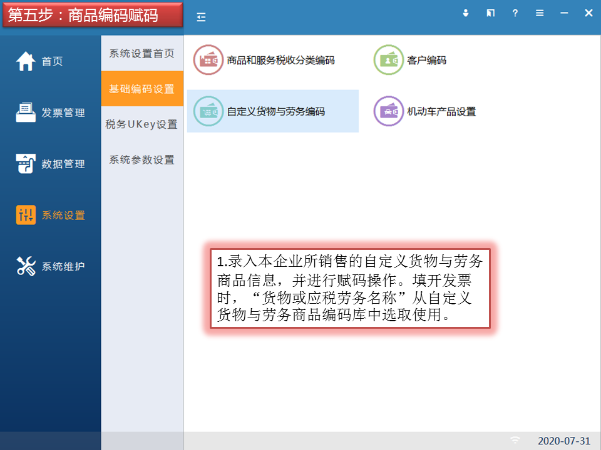601x450 pixels.
Task: Click the user account icon in title bar
Action: pyautogui.click(x=466, y=13)
